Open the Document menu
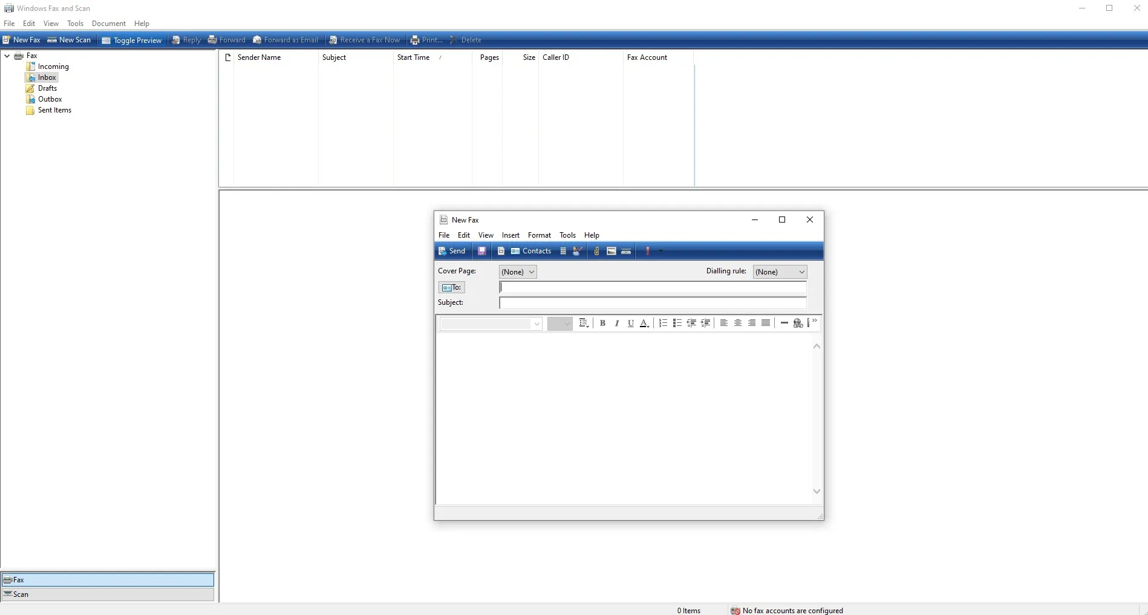1148x615 pixels. pos(109,24)
